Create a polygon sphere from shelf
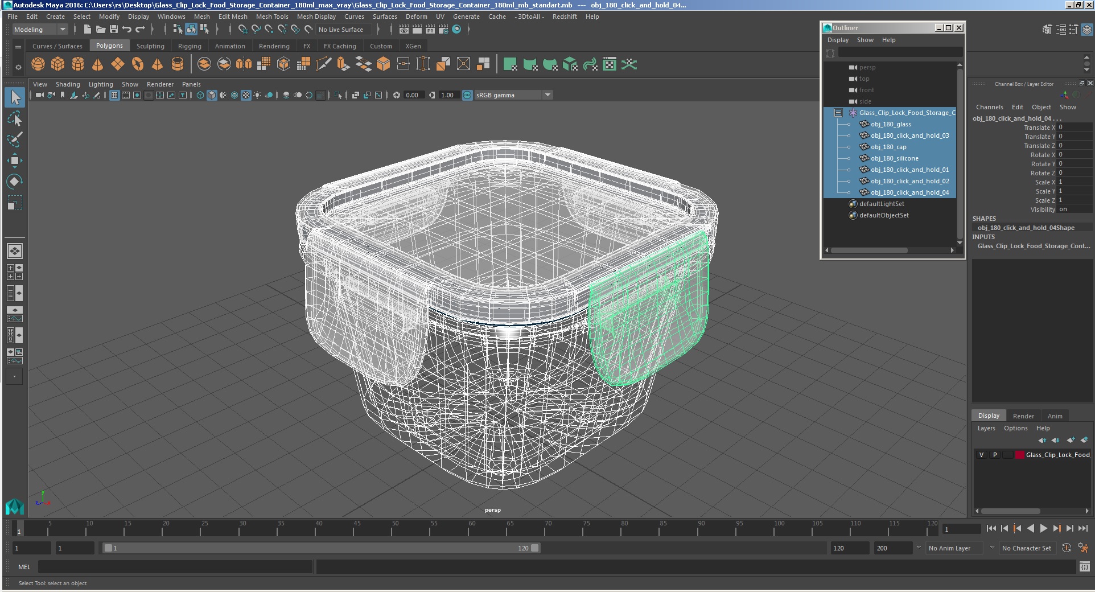The width and height of the screenshot is (1095, 592). click(x=38, y=64)
